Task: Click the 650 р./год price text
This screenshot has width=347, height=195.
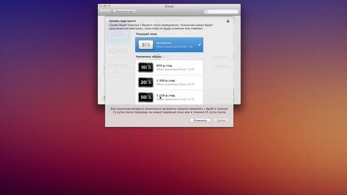Action: (x=164, y=66)
